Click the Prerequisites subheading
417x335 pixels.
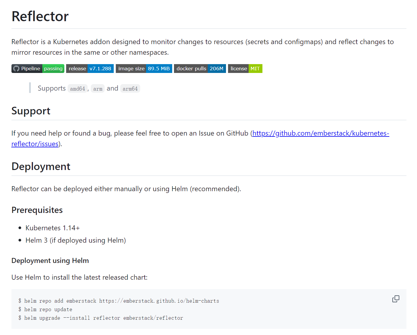click(37, 210)
